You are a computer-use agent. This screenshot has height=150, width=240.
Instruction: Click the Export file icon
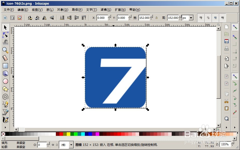(x=227, y=66)
